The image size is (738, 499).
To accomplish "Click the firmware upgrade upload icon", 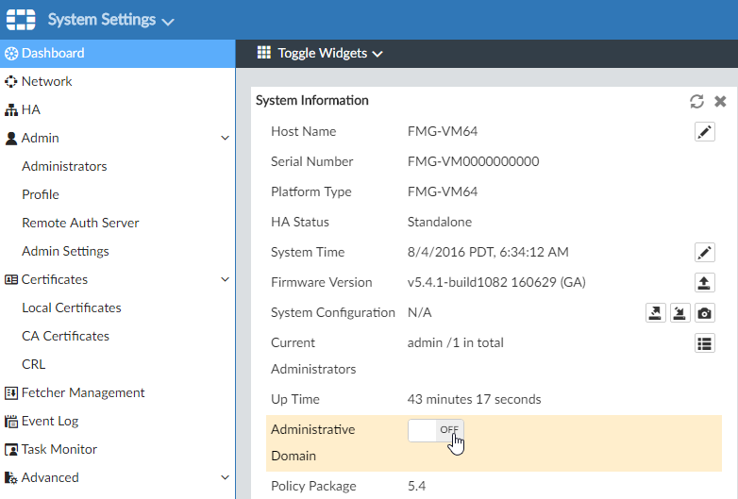I will point(704,283).
